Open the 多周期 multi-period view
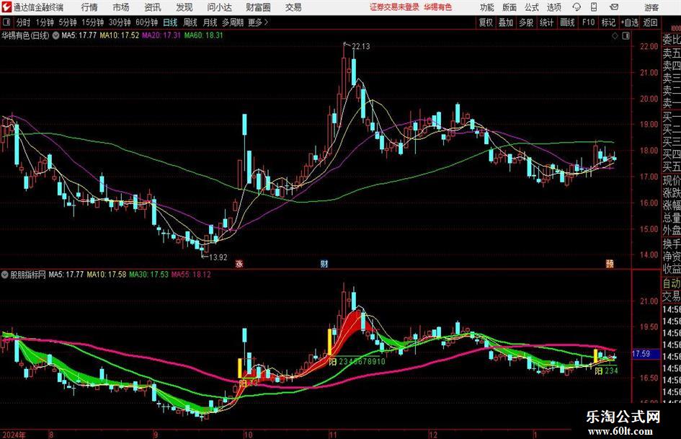 [233, 22]
